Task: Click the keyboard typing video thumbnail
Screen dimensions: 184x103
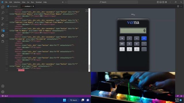Action: (133, 87)
